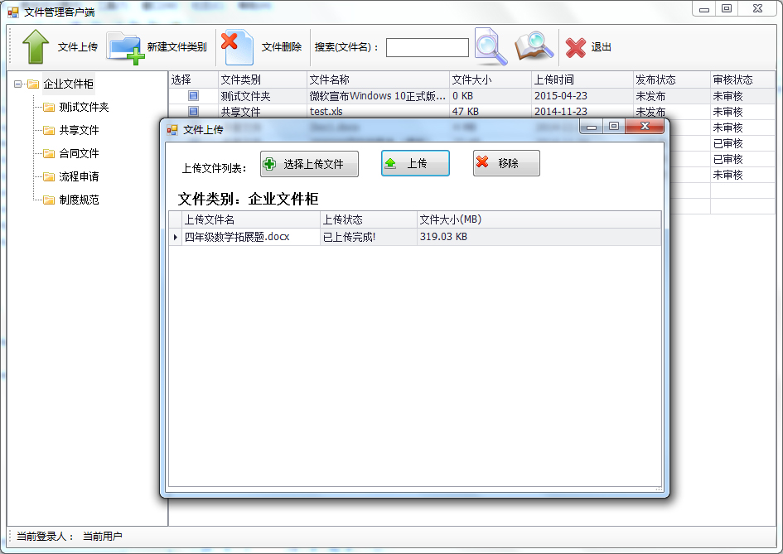
Task: Click the red 退出 exit icon
Action: (575, 47)
